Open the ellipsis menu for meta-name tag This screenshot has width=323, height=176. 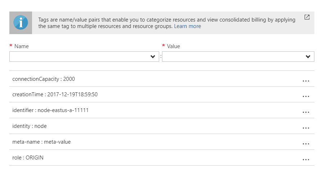click(306, 144)
